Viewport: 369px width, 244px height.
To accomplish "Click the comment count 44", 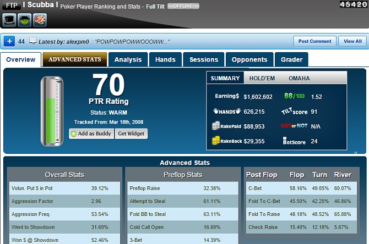I will pos(21,42).
